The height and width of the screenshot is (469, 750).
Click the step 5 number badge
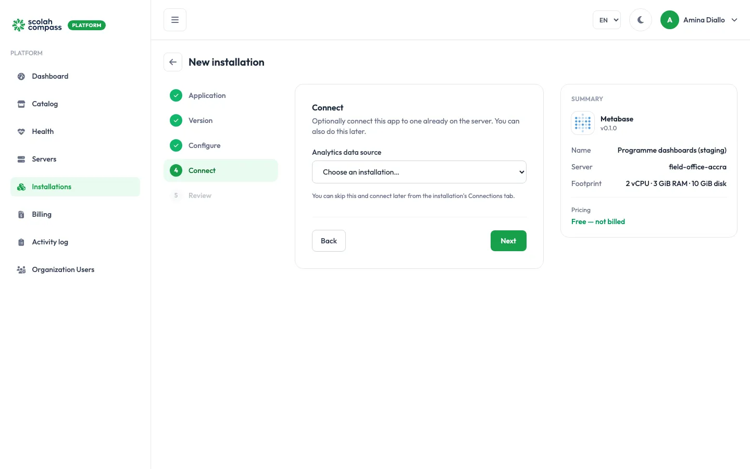click(x=176, y=195)
